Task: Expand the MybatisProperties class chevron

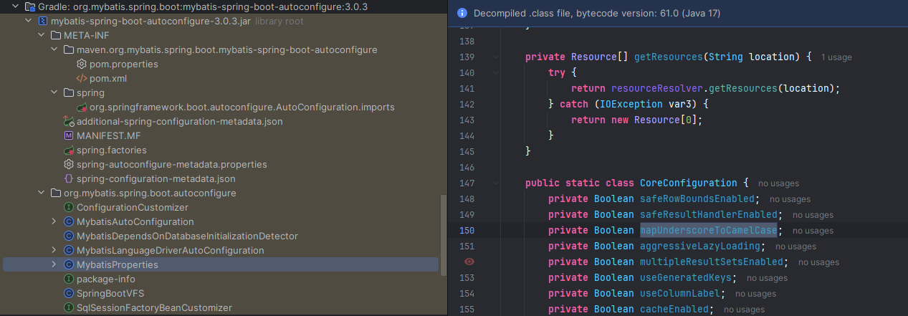Action: point(54,264)
